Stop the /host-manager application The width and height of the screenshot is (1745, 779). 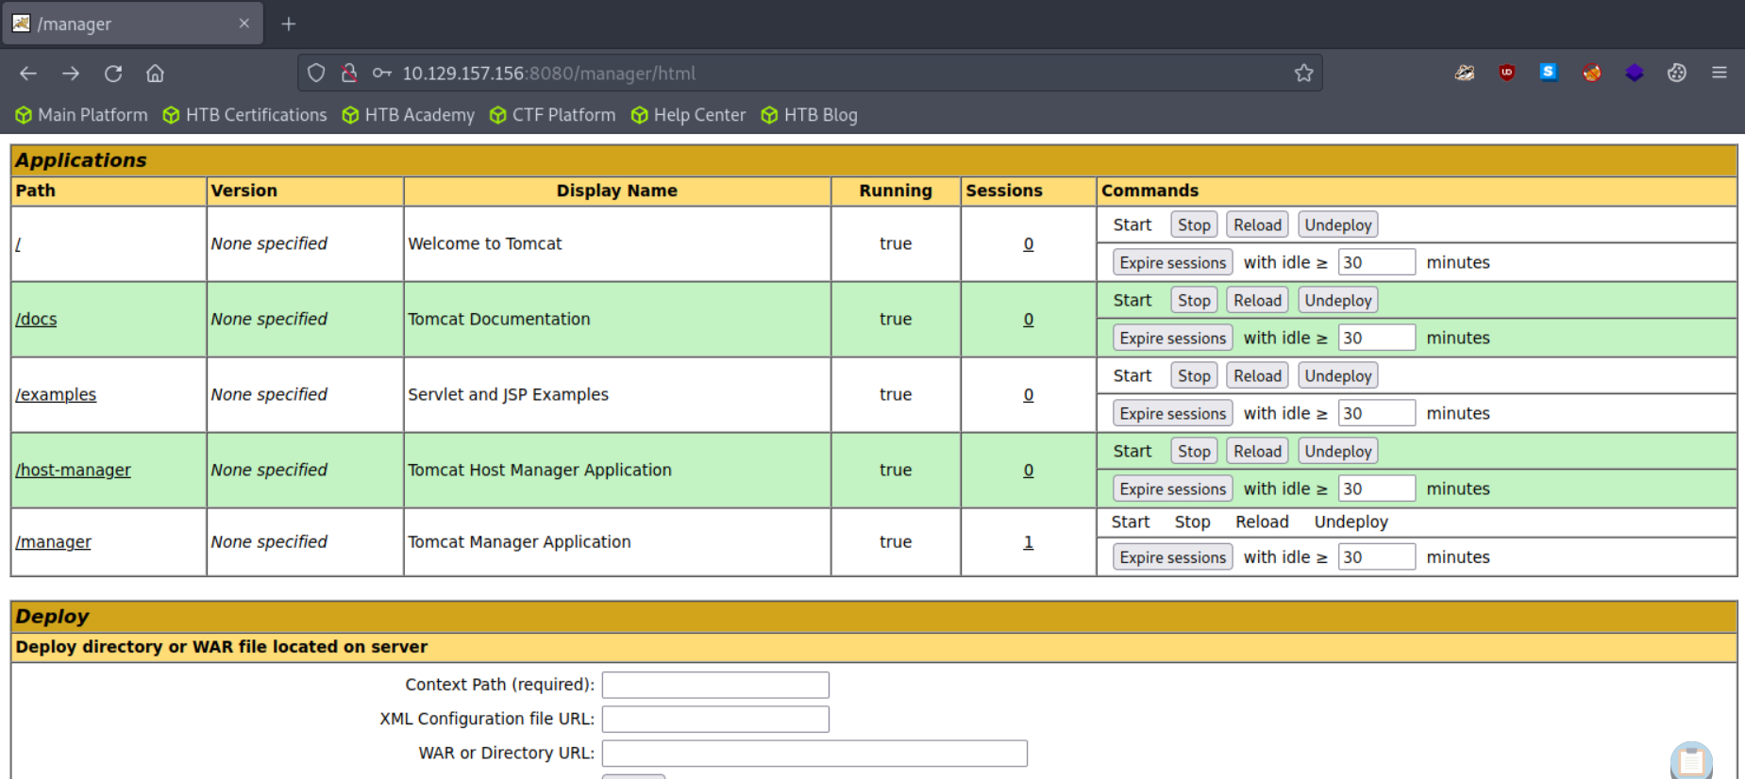pos(1194,451)
